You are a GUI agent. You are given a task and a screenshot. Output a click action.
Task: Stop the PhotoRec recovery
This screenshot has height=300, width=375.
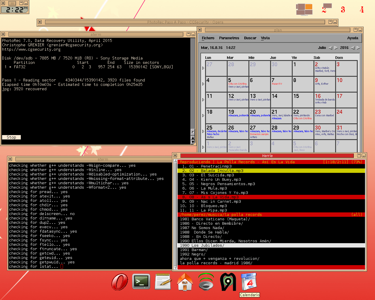click(11, 137)
